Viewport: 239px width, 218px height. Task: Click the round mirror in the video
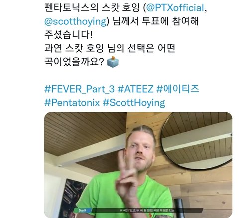(x=197, y=141)
